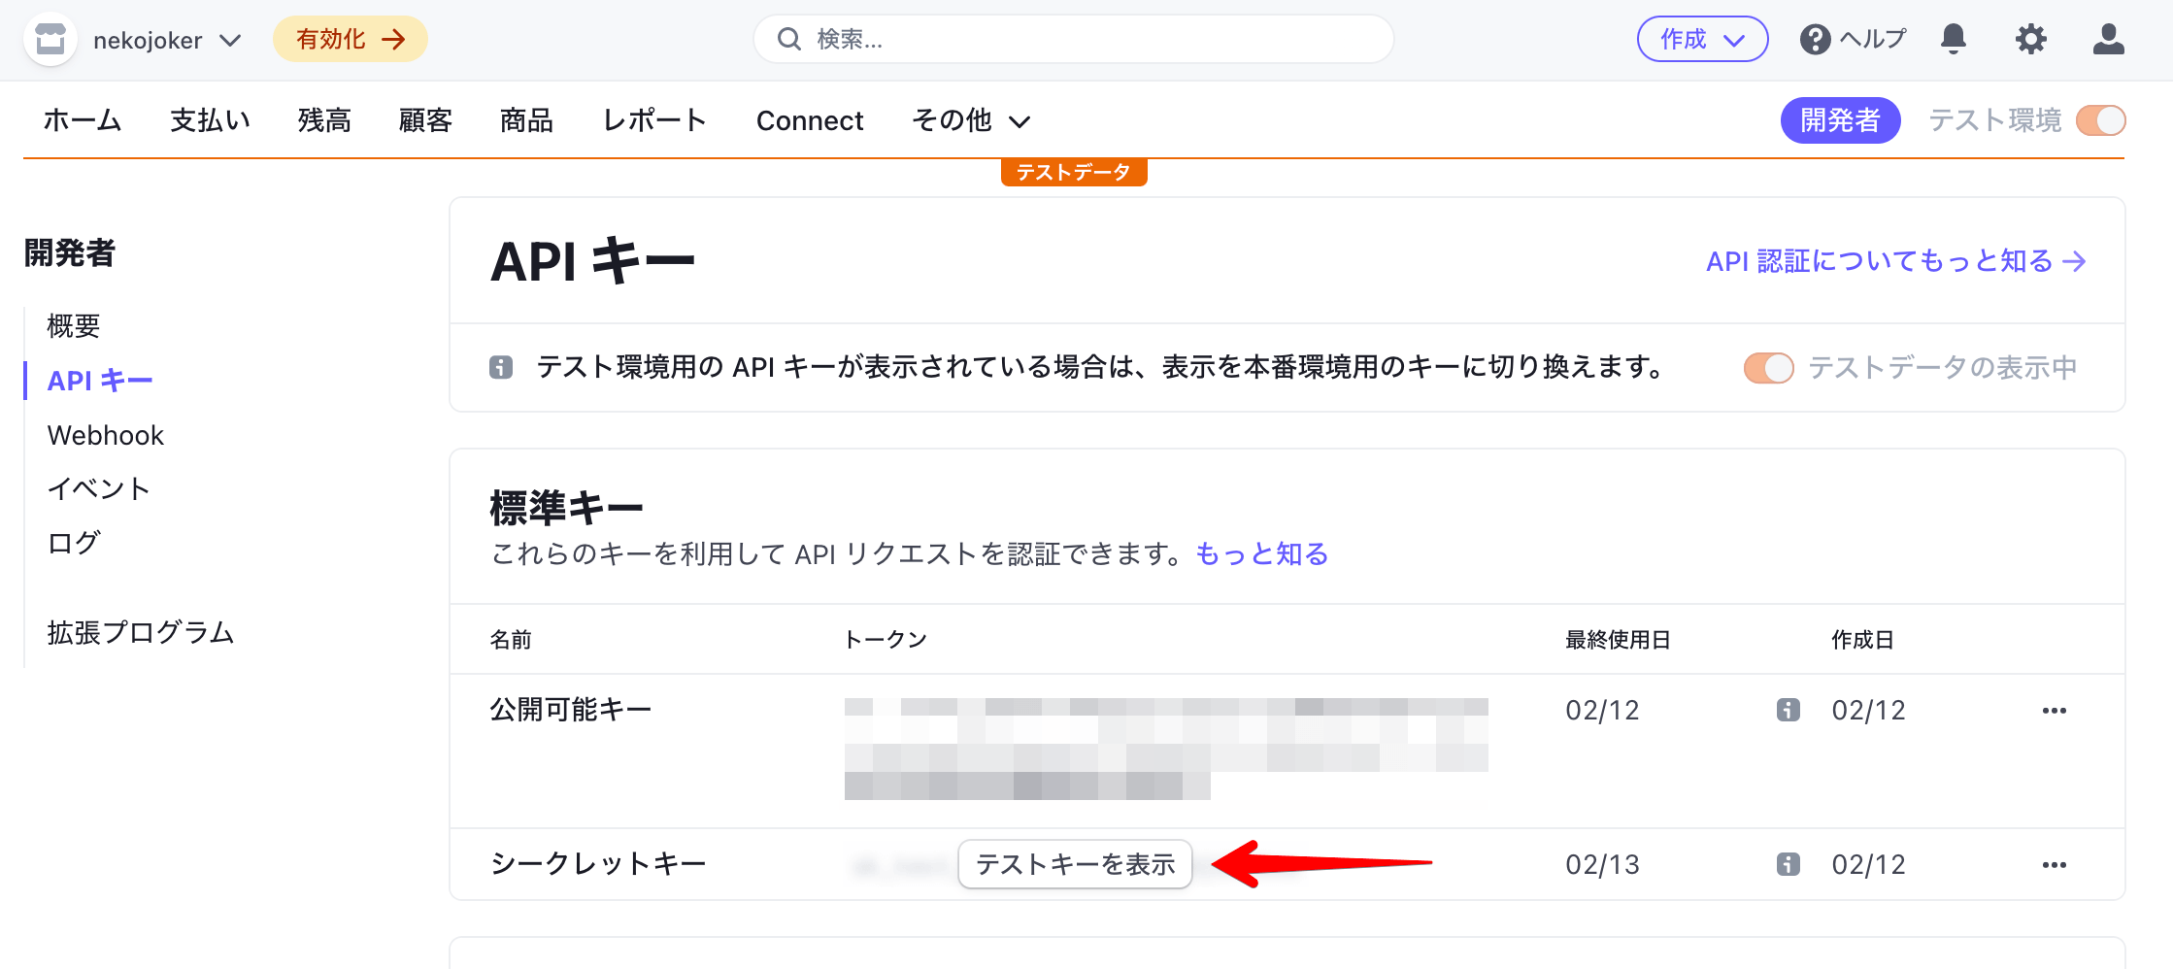The image size is (2173, 969).
Task: Select Webhook in developer sidebar
Action: (106, 435)
